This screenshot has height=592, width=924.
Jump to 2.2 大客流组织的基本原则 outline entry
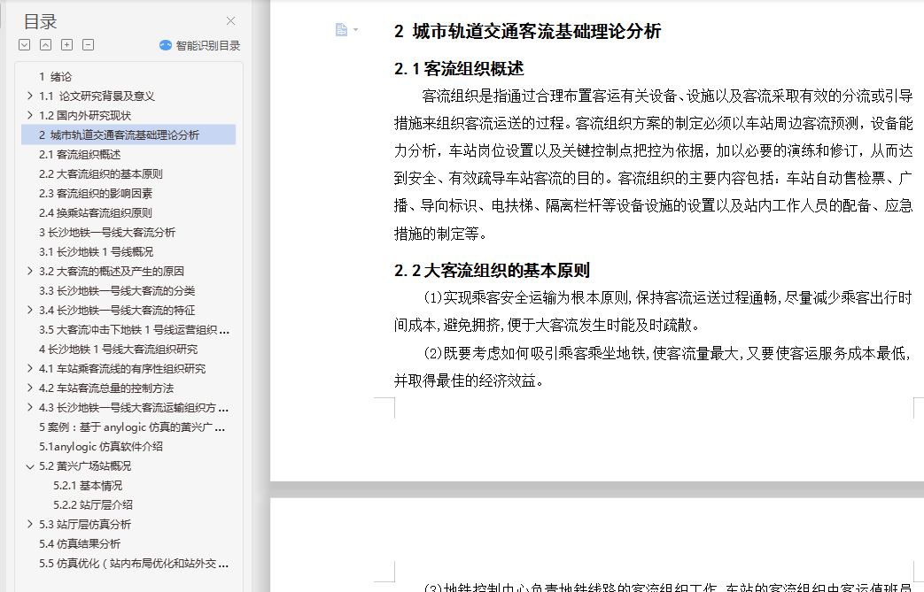click(x=101, y=173)
